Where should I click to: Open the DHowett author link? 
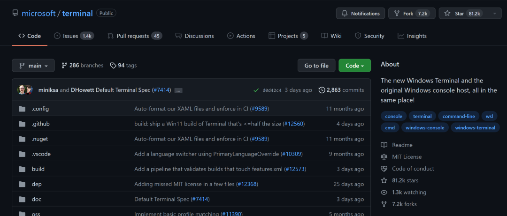pos(83,90)
